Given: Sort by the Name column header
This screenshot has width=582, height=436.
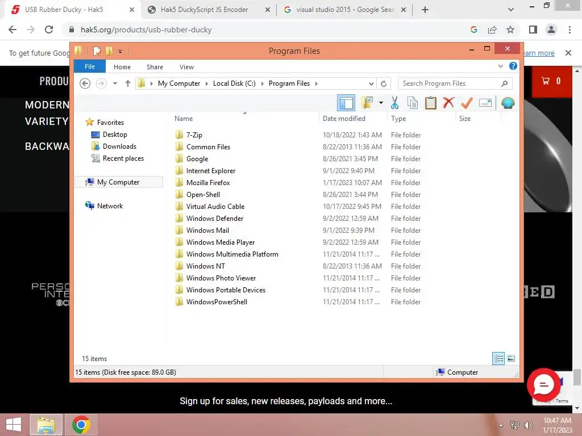Looking at the screenshot, I should tap(245, 119).
